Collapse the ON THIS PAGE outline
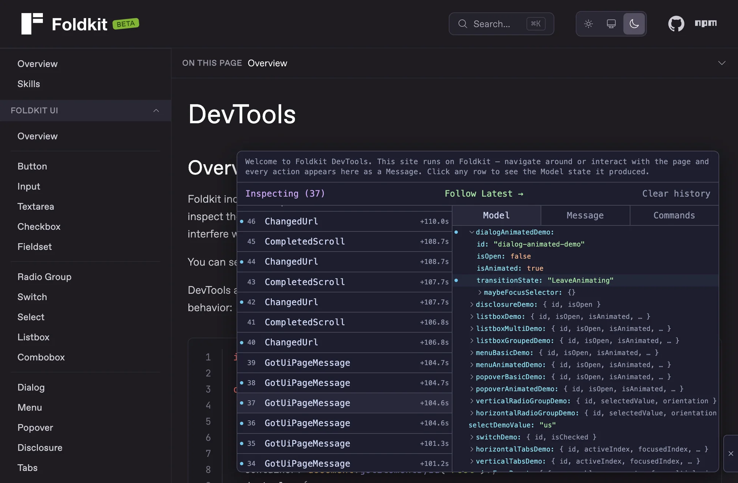The width and height of the screenshot is (738, 483). coord(722,63)
